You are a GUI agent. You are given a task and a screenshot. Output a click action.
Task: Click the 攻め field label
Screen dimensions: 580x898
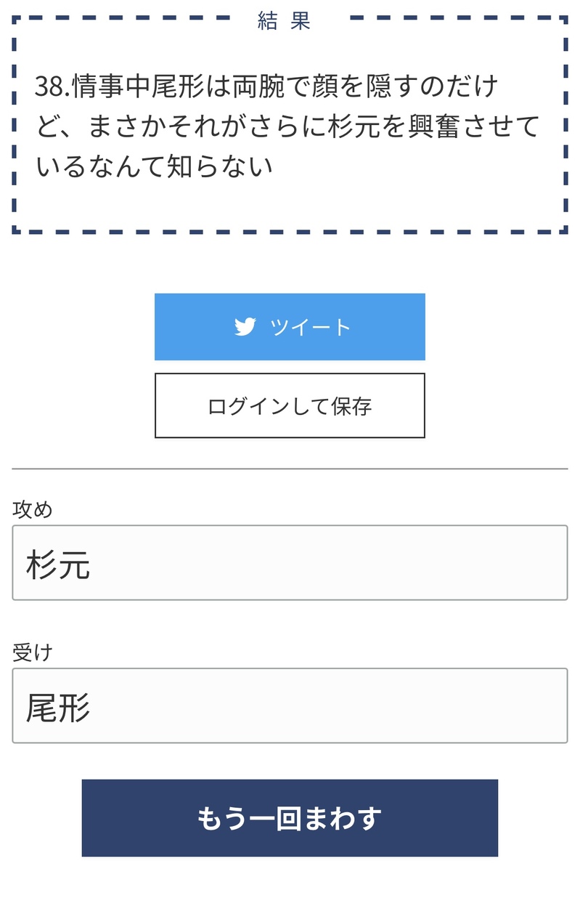[x=33, y=510]
